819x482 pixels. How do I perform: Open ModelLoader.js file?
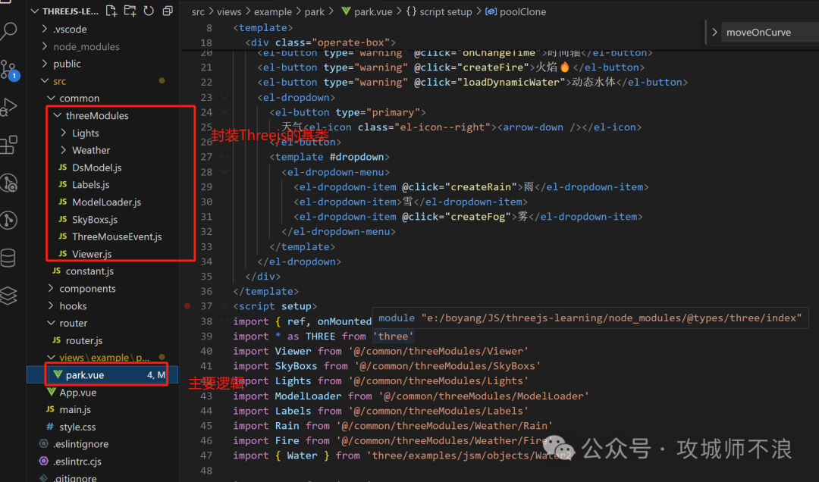coord(107,202)
